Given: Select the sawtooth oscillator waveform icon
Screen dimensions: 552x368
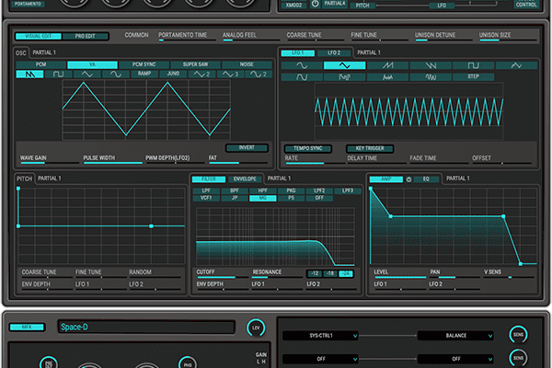Looking at the screenshot, I should 30,74.
